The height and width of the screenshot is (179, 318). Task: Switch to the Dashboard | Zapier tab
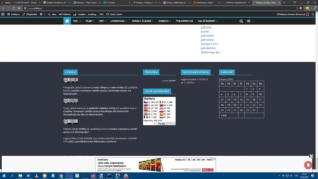click(x=206, y=3)
